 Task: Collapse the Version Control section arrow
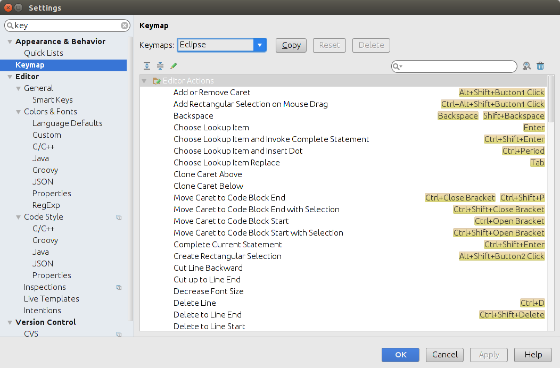[x=10, y=323]
